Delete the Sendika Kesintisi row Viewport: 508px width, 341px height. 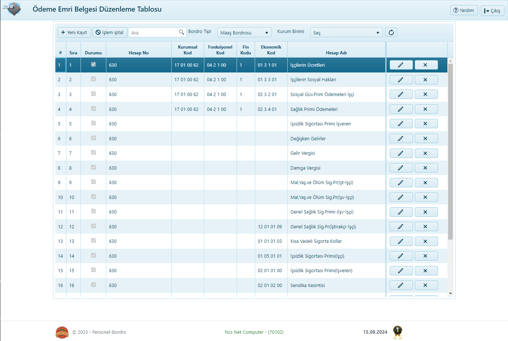(x=426, y=285)
